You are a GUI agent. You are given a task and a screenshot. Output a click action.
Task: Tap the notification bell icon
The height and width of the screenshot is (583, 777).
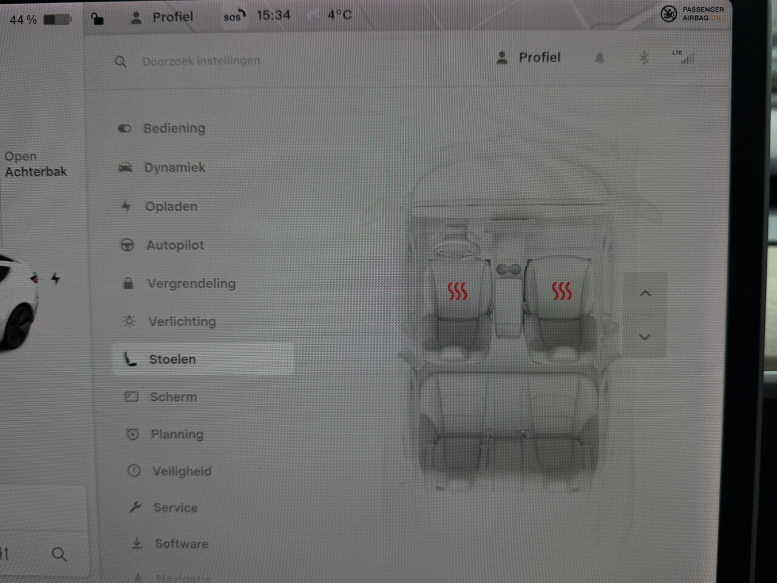tap(599, 58)
